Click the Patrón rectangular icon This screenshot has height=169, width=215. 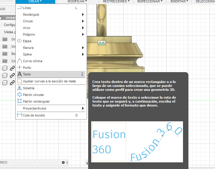click(19, 101)
